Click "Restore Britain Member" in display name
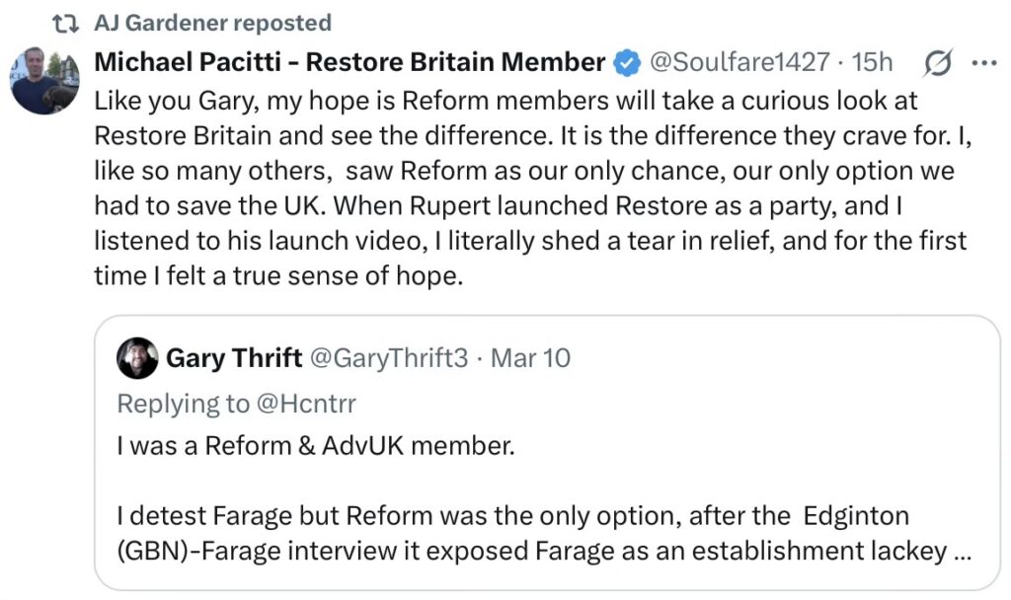Screen dimensions: 1011x600 pyautogui.click(x=455, y=62)
